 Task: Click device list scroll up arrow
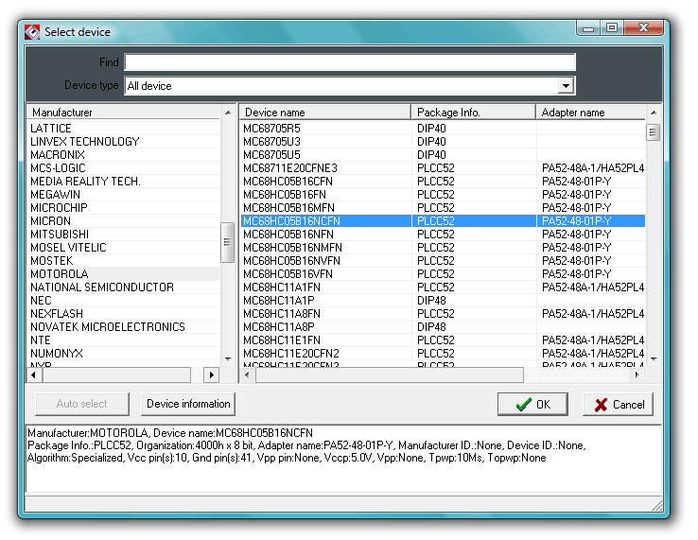(654, 113)
